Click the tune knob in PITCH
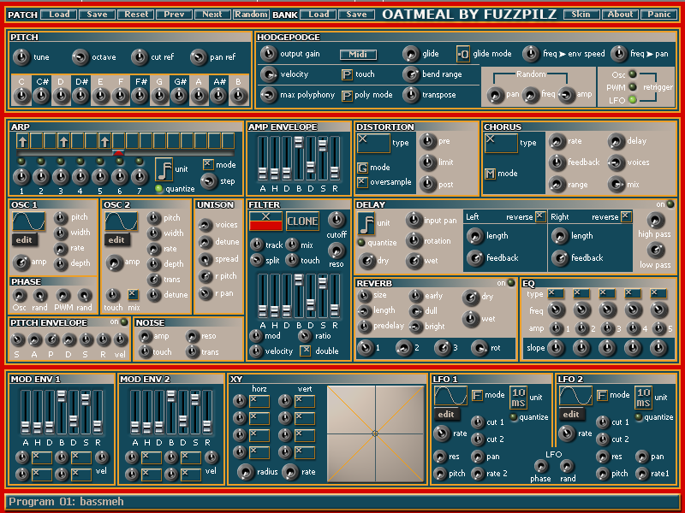The image size is (685, 513). pos(22,57)
